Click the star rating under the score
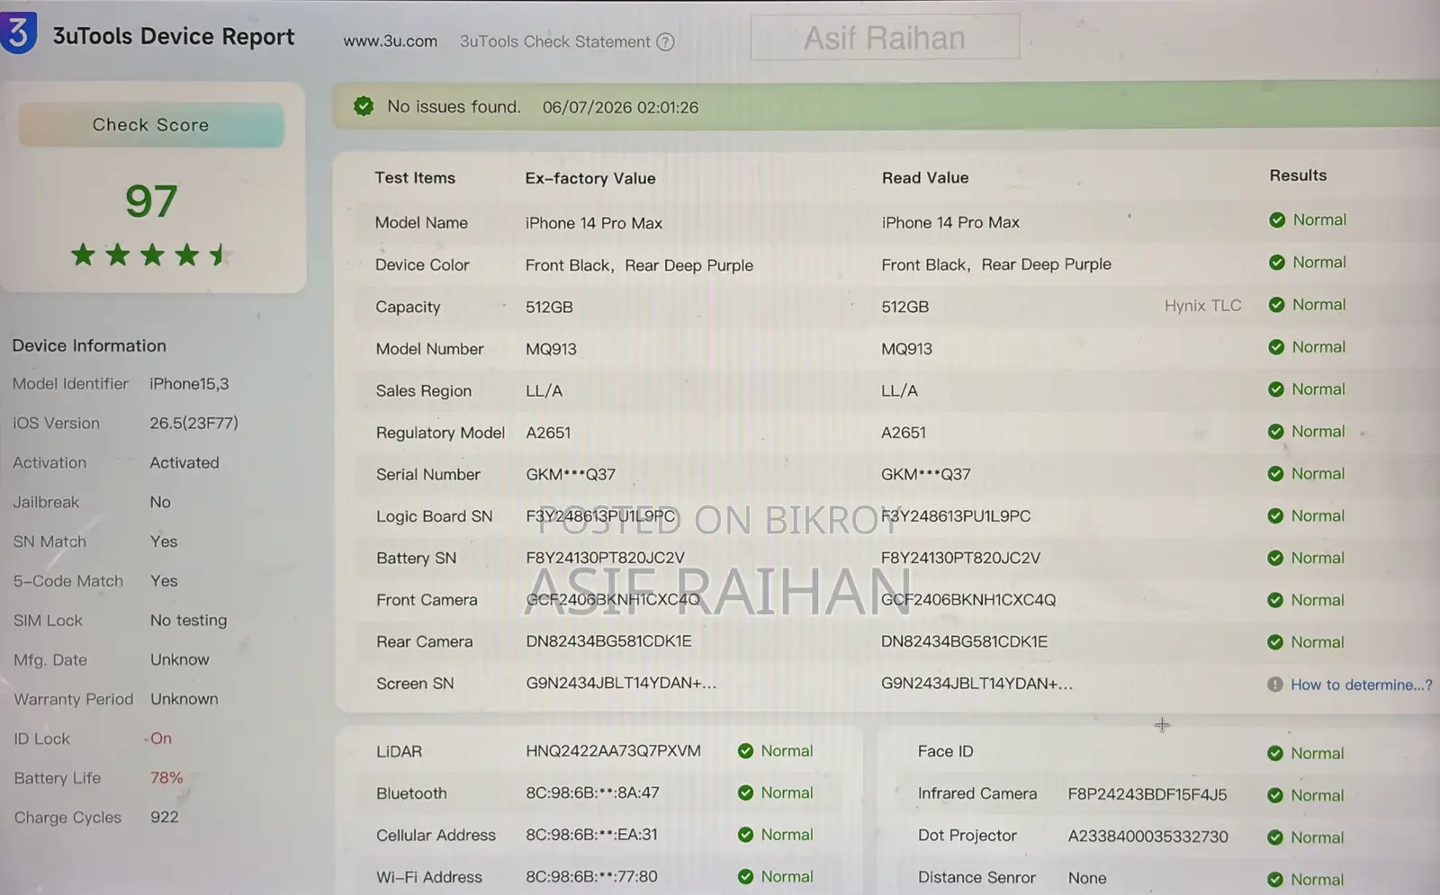 pos(149,255)
